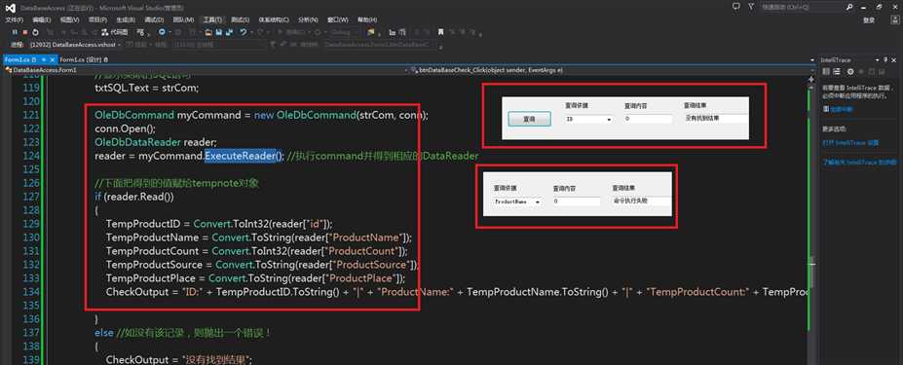The image size is (903, 365).
Task: Open the ID query-basis combo box
Action: click(x=588, y=119)
